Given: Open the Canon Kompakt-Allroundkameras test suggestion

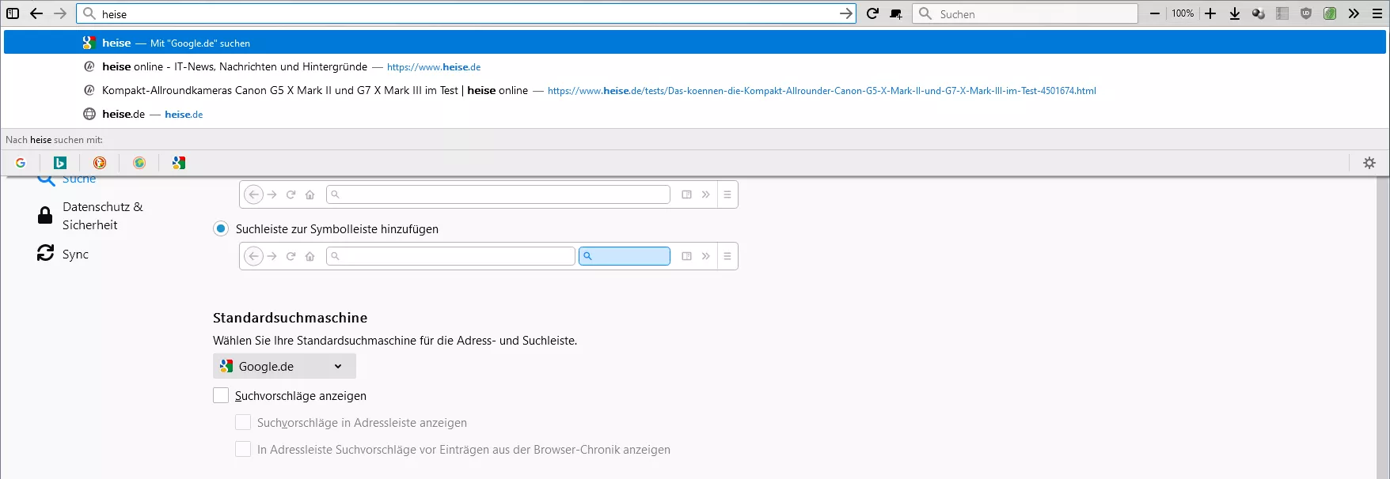Looking at the screenshot, I should 695,90.
